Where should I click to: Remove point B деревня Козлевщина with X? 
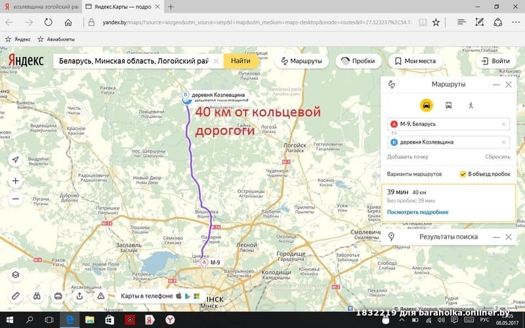pyautogui.click(x=503, y=142)
